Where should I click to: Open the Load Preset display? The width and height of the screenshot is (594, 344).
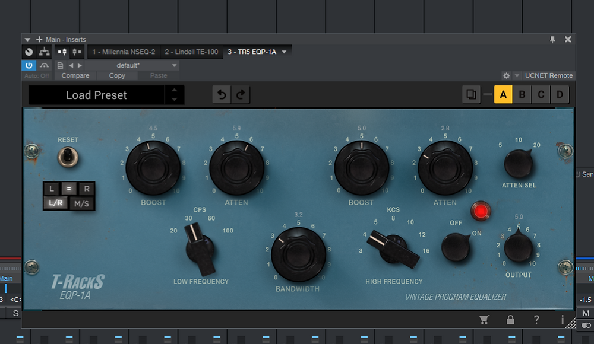pos(96,95)
